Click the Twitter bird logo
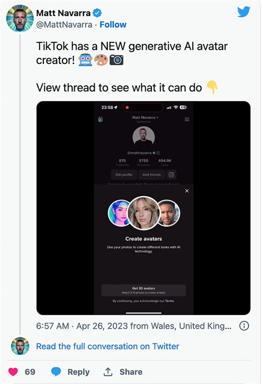The image size is (263, 384). [243, 12]
